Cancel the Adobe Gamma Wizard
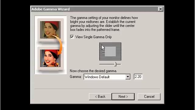 149,97
